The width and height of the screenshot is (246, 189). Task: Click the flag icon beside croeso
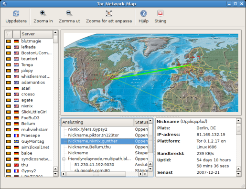(16, 94)
